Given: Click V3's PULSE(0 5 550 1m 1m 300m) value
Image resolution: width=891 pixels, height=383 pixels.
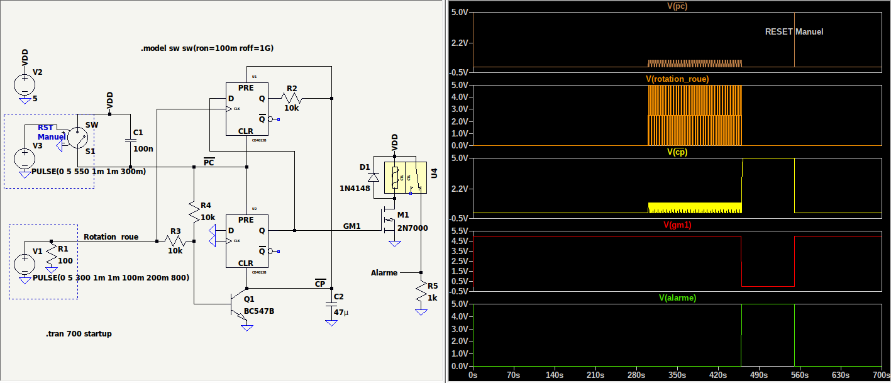Looking at the screenshot, I should [88, 172].
